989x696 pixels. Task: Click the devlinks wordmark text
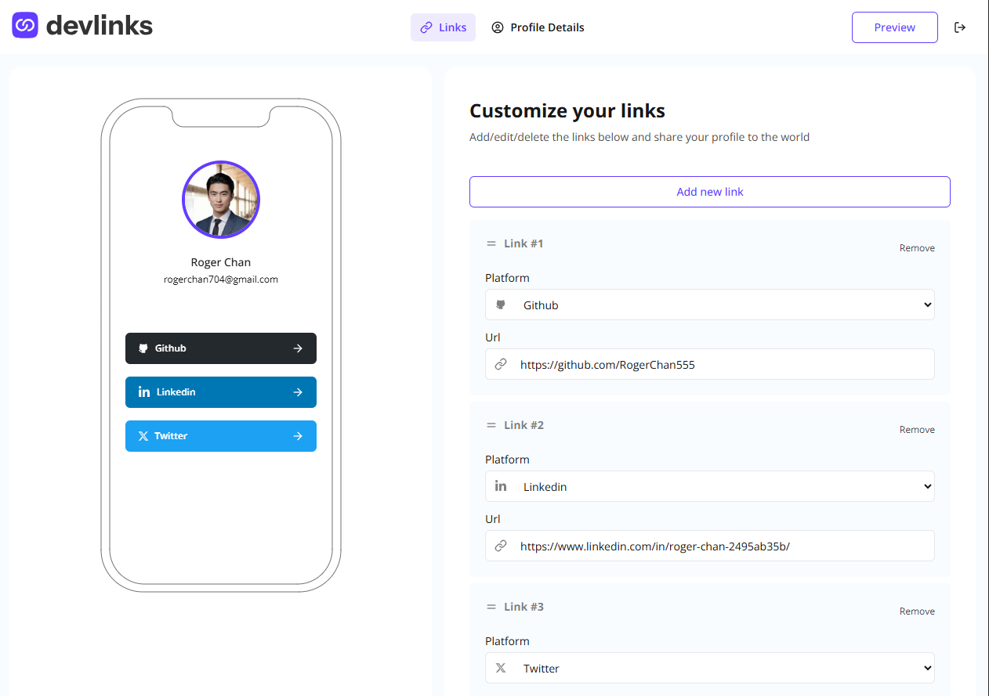(100, 26)
